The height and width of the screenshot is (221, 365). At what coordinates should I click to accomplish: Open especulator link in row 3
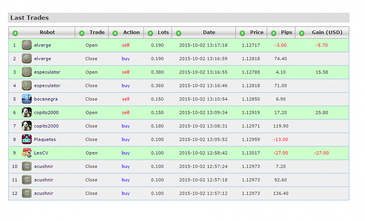(47, 72)
